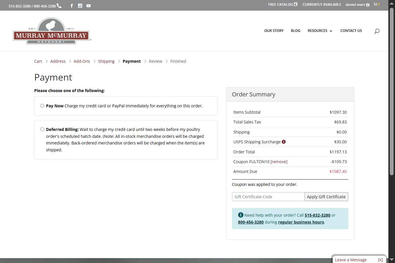The width and height of the screenshot is (395, 263).
Task: Click the Total Sales Tax value $69.83
Action: 341,122
